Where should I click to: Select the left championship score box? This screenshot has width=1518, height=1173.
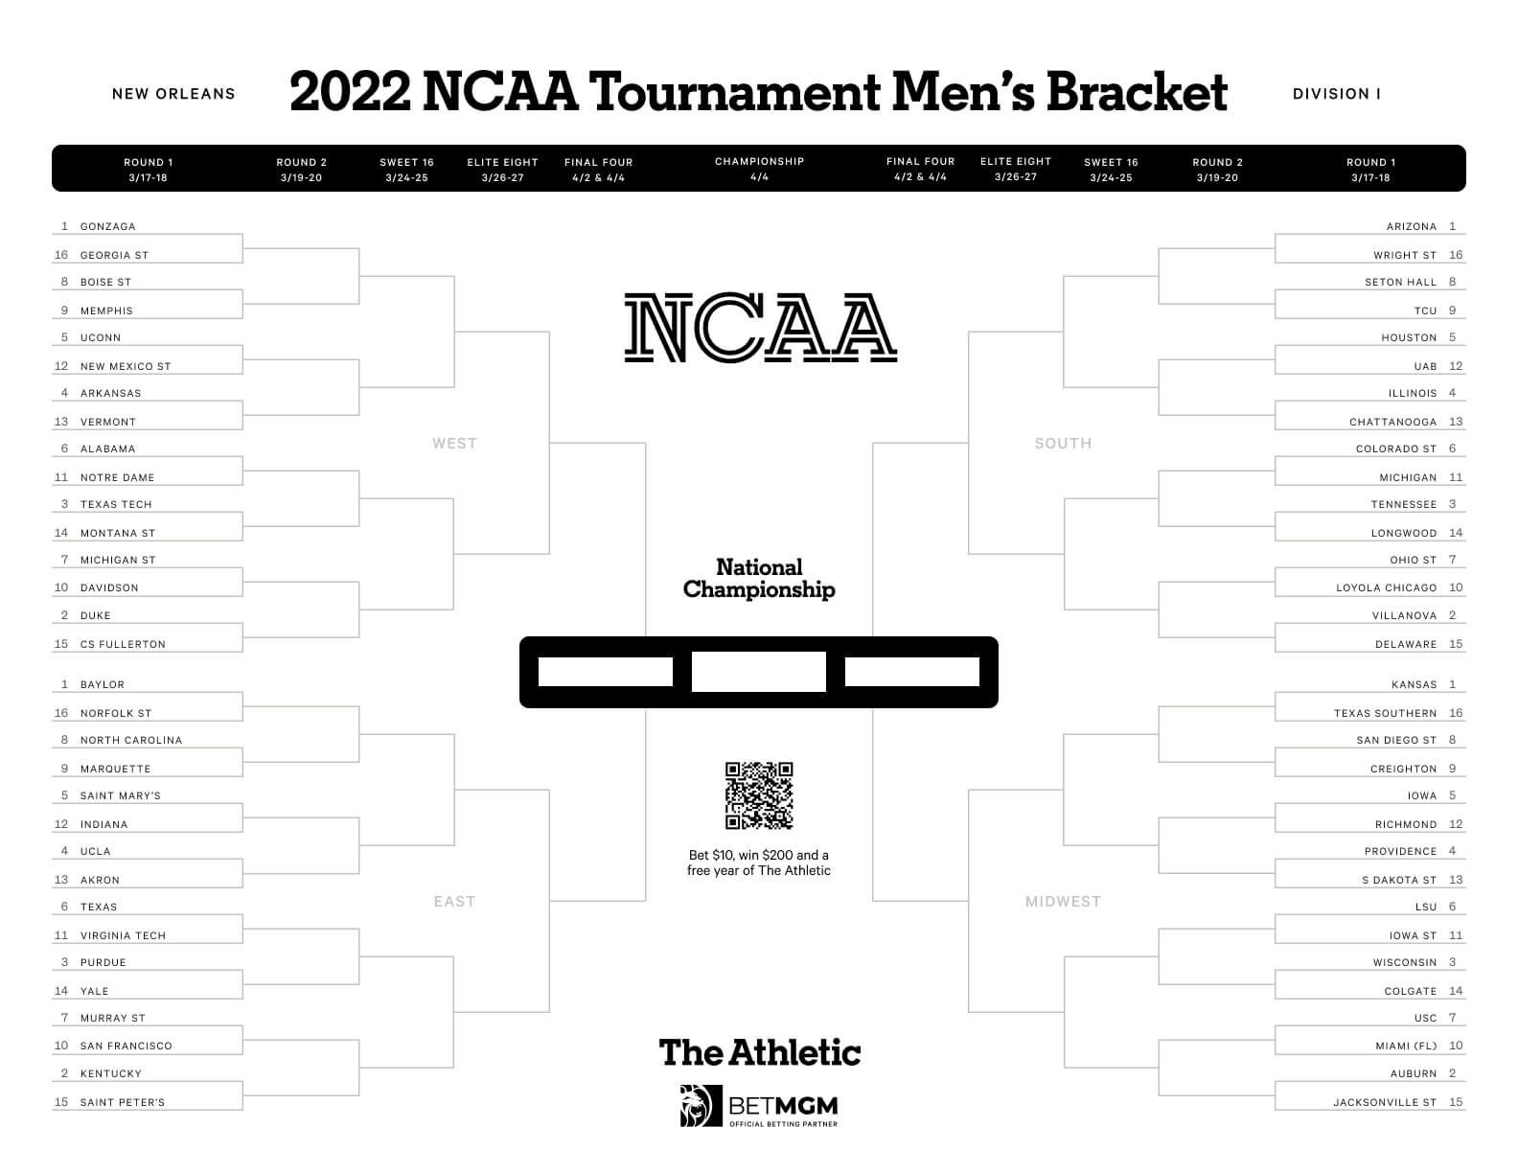pyautogui.click(x=606, y=672)
